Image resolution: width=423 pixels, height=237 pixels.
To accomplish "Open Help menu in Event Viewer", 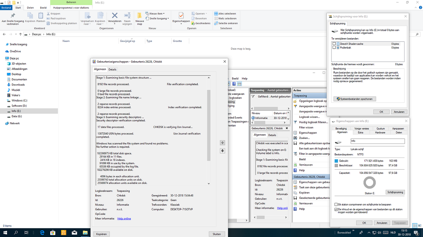I will pyautogui.click(x=244, y=78).
